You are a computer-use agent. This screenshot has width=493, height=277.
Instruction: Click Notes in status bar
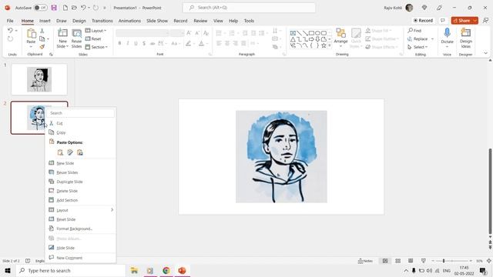click(x=365, y=261)
